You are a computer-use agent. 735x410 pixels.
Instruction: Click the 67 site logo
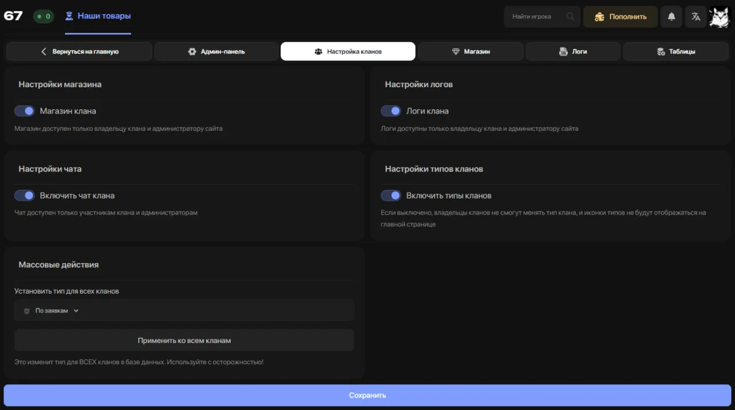[x=13, y=16]
